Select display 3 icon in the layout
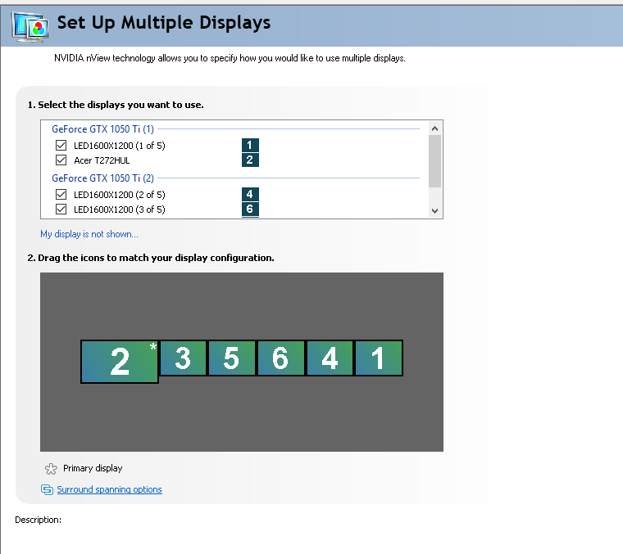Viewport: 623px width, 554px height. 183,358
